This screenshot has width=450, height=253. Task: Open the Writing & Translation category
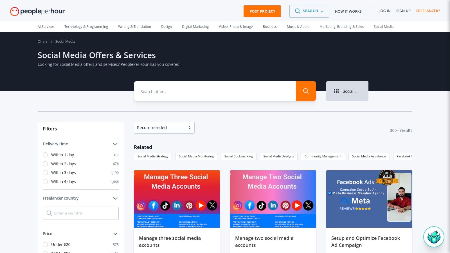click(x=134, y=27)
